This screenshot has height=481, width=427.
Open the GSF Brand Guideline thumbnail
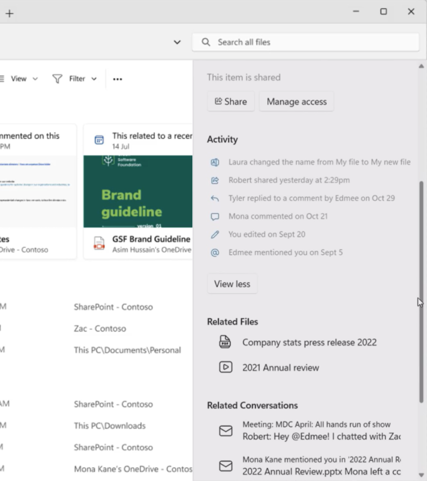138,192
